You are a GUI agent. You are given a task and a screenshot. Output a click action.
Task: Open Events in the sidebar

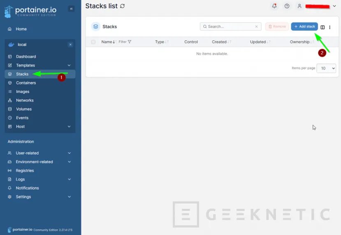pyautogui.click(x=22, y=118)
